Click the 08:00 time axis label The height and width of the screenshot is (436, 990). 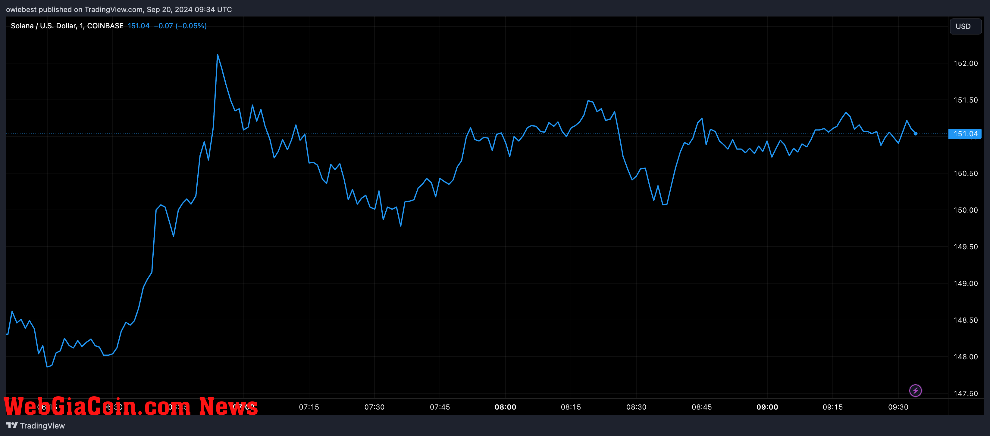505,407
